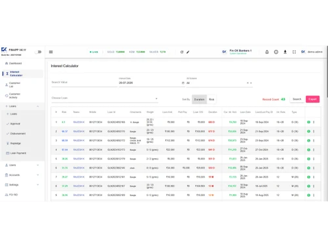Expand the Settings section in the sidebar
The height and width of the screenshot is (246, 328).
[x=22, y=185]
